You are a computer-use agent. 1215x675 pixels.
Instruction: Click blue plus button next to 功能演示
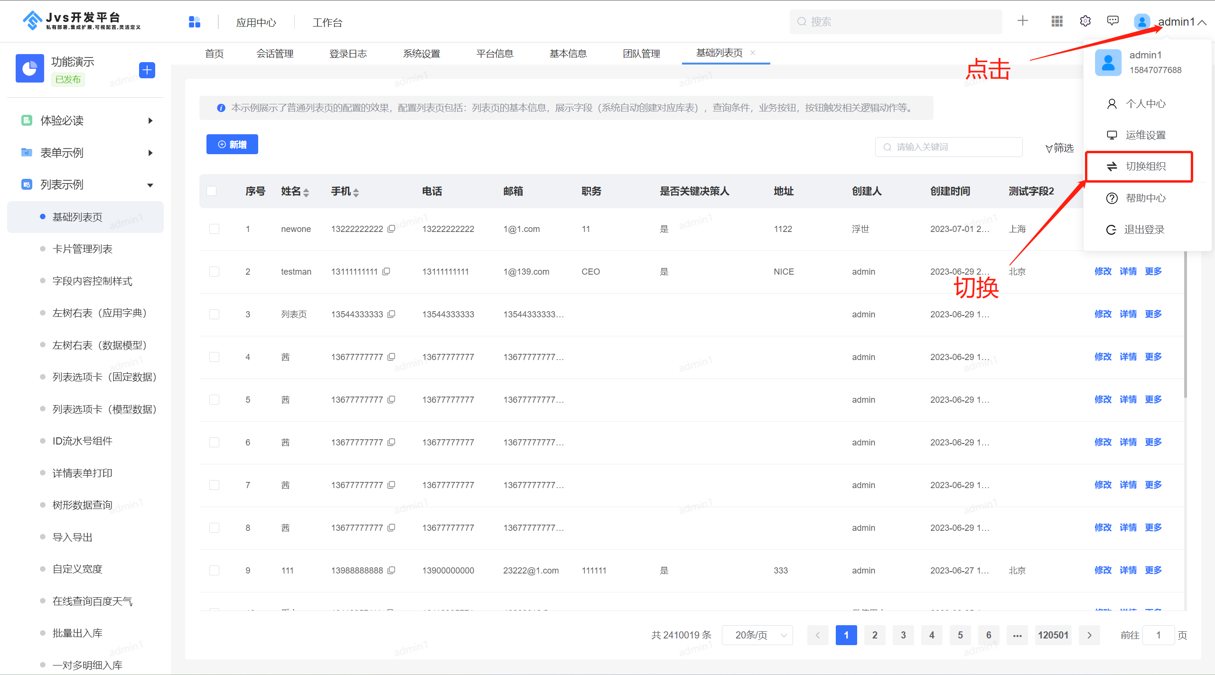(x=147, y=70)
